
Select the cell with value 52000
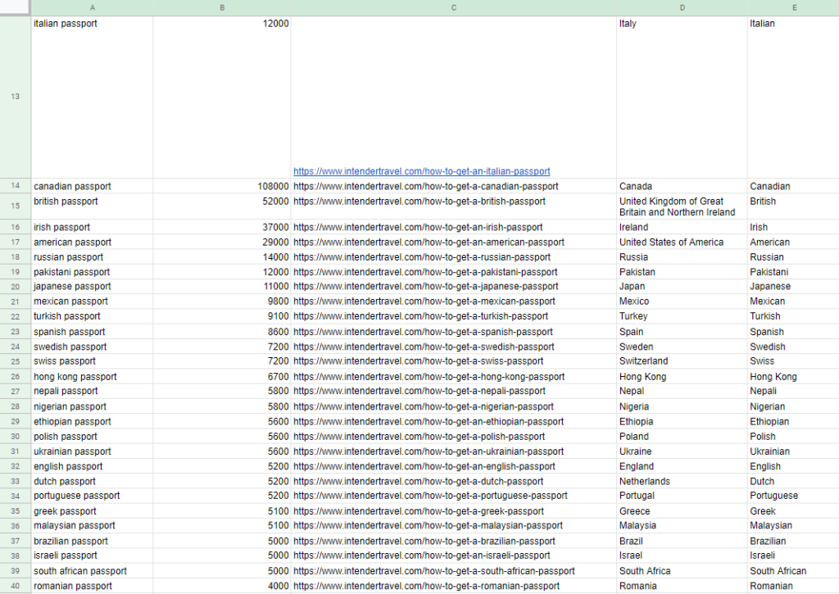[222, 206]
